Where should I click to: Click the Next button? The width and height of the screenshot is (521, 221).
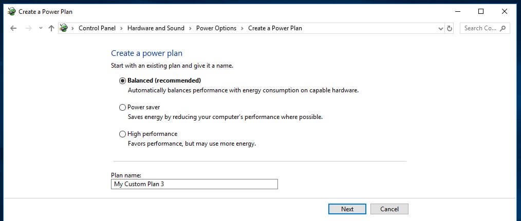[347, 209]
